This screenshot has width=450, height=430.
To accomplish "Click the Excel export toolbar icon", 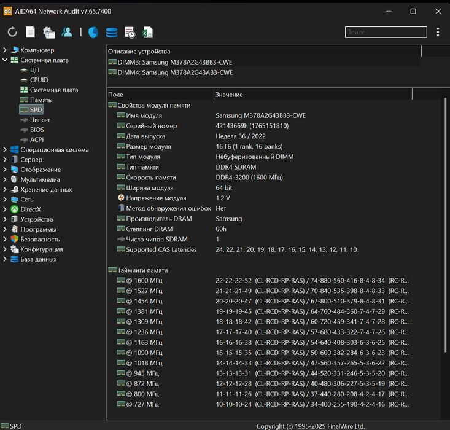I will (147, 33).
